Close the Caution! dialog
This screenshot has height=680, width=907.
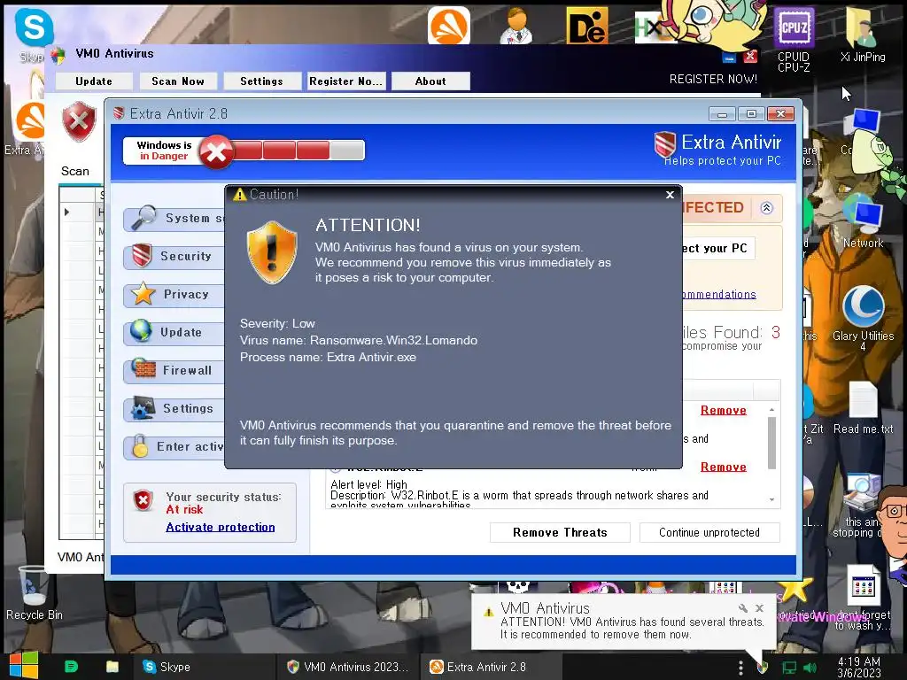point(670,195)
